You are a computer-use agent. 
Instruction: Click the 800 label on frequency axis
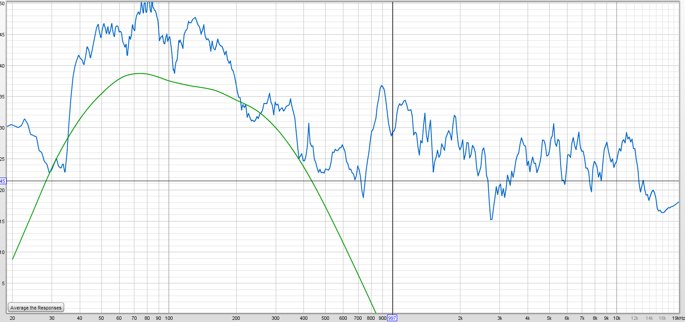tap(371, 318)
